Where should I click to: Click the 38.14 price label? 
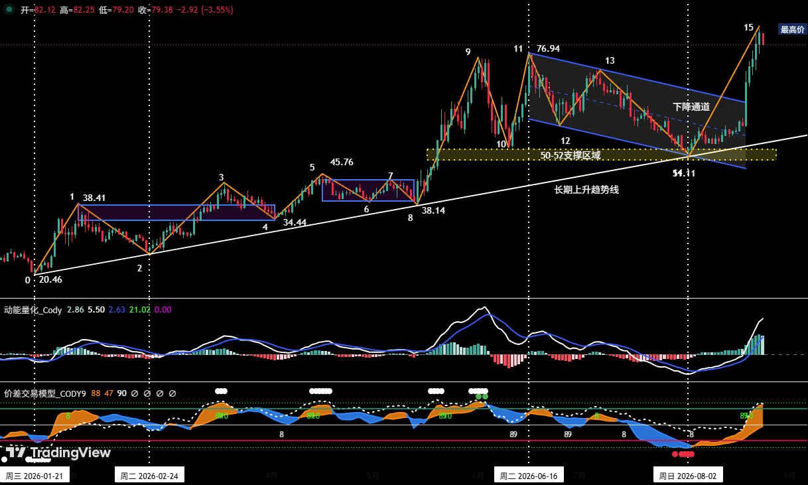click(433, 210)
